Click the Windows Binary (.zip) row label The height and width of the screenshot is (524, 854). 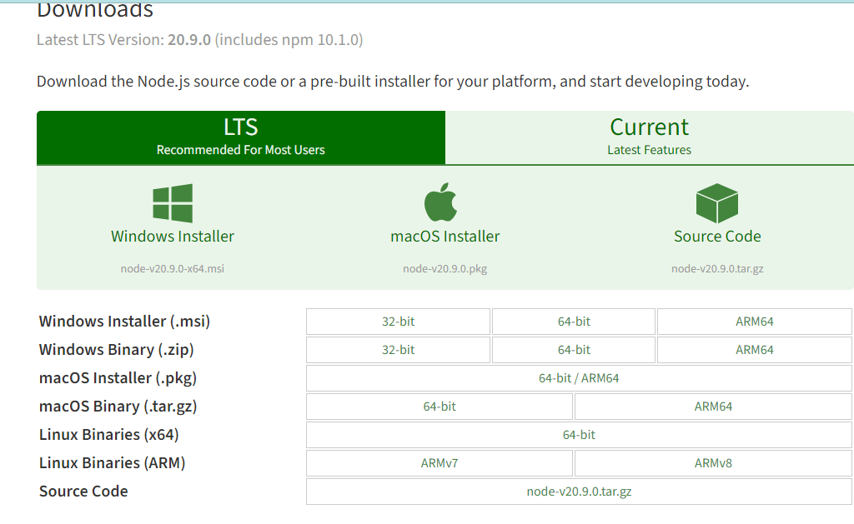[116, 349]
